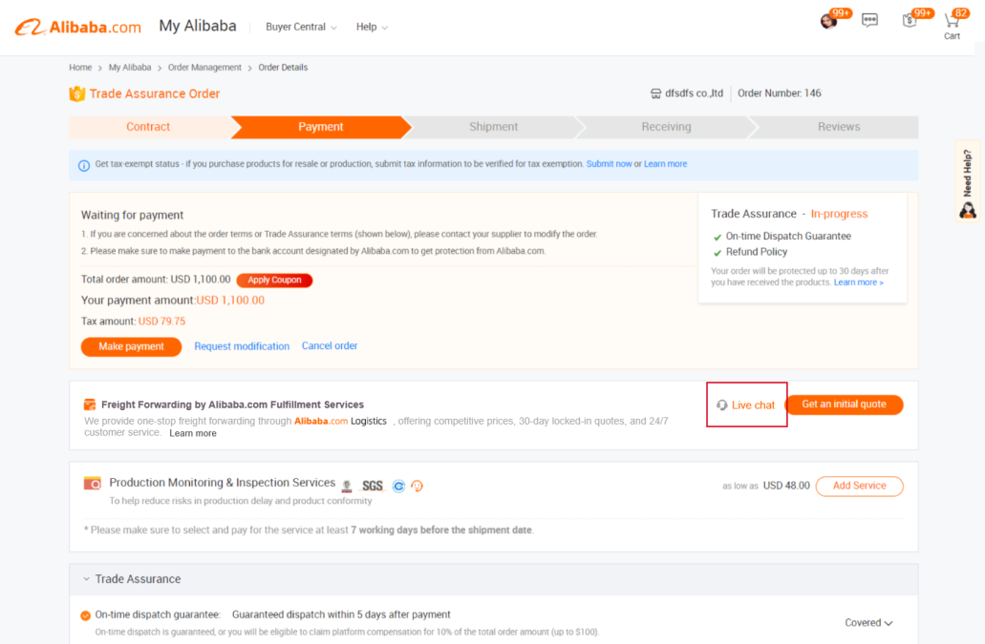Click the orders shield icon in header
This screenshot has width=985, height=644.
[910, 21]
